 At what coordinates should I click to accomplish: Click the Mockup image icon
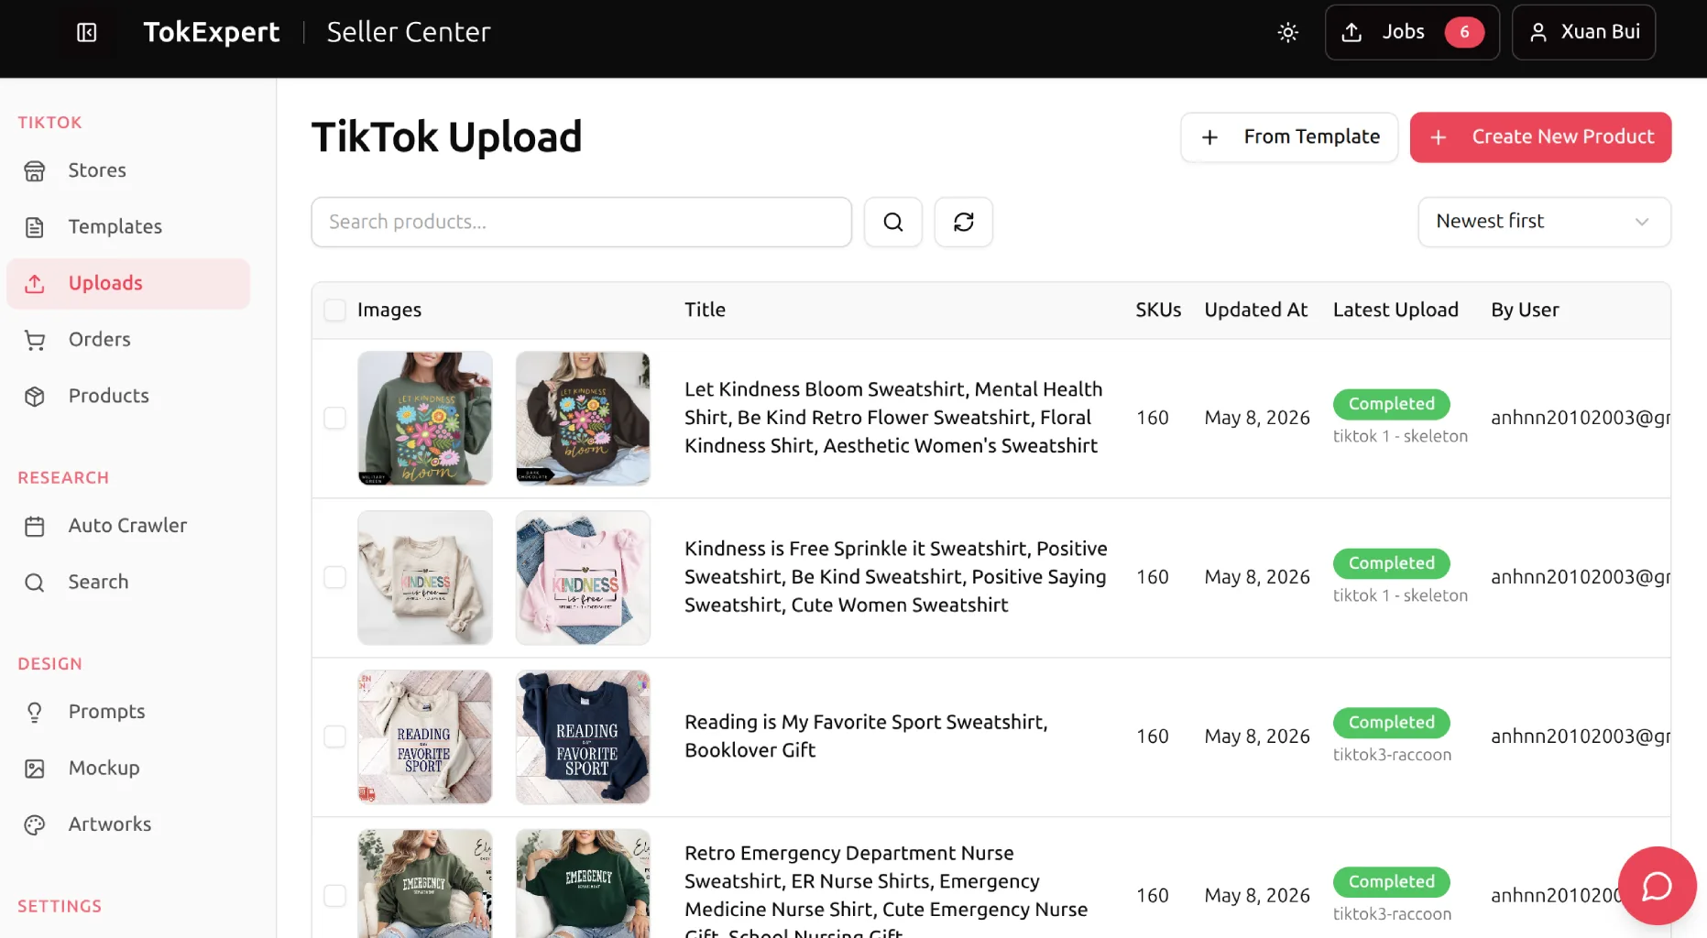35,769
